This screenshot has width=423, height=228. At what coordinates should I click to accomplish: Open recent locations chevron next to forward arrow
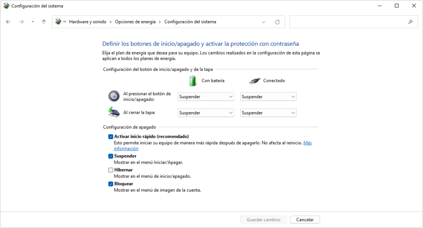(33, 22)
